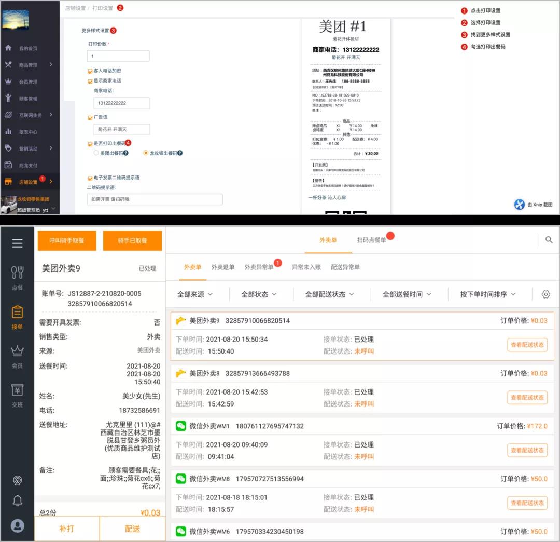The width and height of the screenshot is (560, 542).
Task: Open 配送异常单 tab
Action: click(x=345, y=267)
